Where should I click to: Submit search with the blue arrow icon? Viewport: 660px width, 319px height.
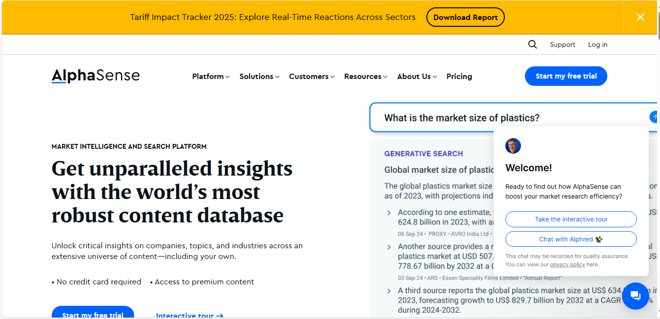[x=654, y=117]
